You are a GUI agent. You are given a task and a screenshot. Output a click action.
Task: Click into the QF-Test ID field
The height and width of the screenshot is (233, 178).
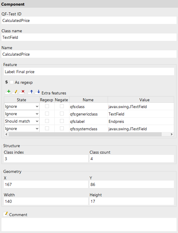click(x=89, y=20)
